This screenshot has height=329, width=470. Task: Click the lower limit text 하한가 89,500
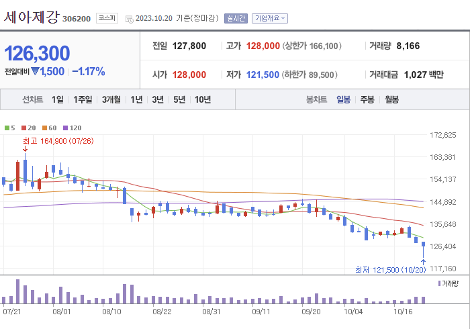[x=310, y=75]
